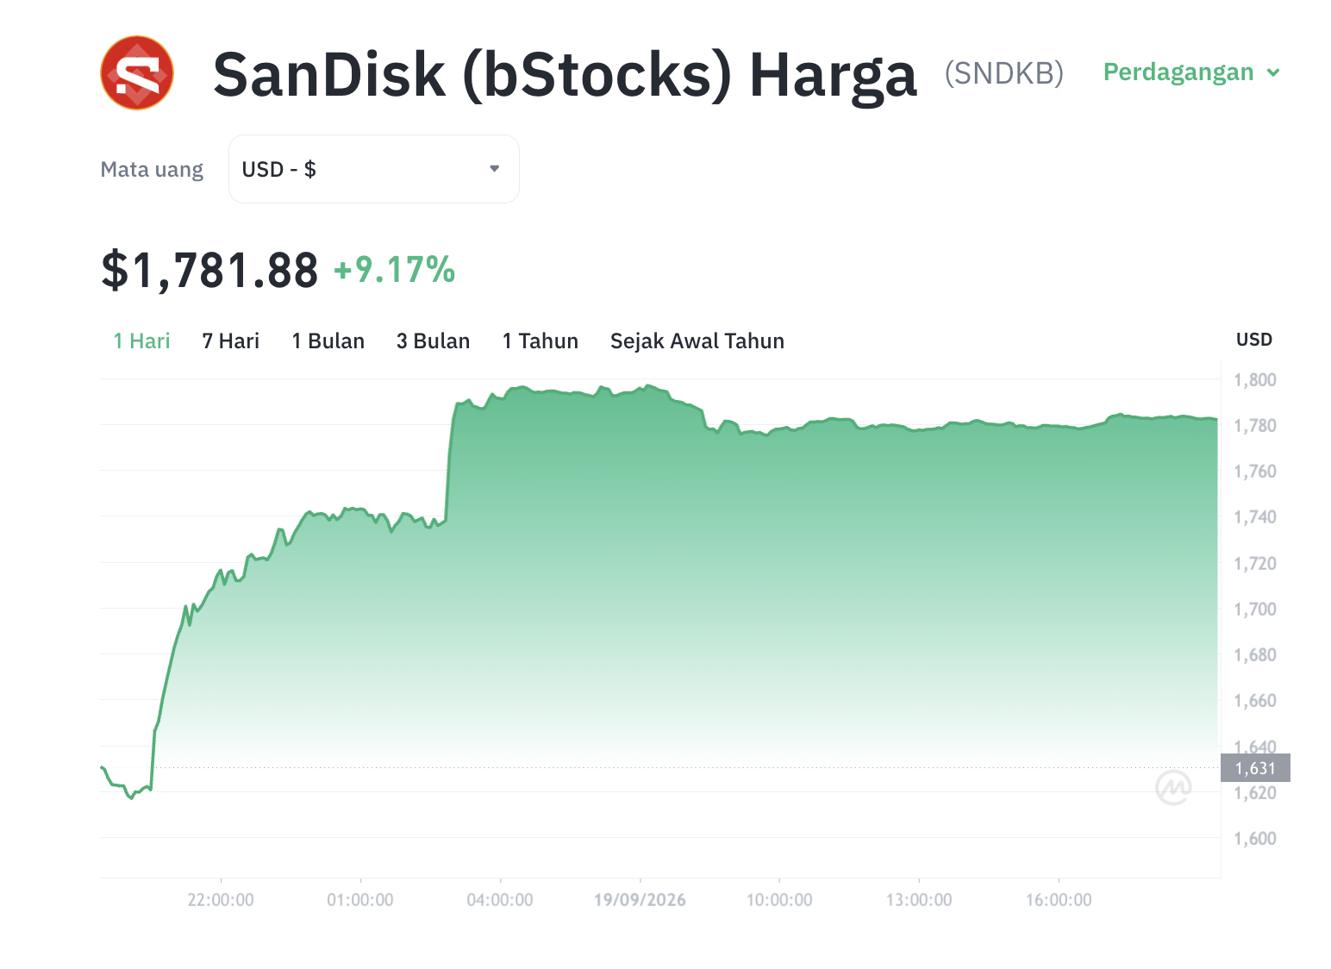Switch chart to 3 Bulan

[433, 341]
